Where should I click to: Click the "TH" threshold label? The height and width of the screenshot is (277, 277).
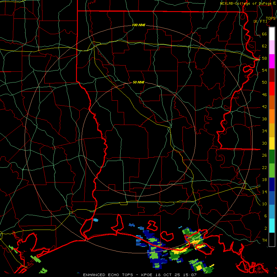click(264, 240)
